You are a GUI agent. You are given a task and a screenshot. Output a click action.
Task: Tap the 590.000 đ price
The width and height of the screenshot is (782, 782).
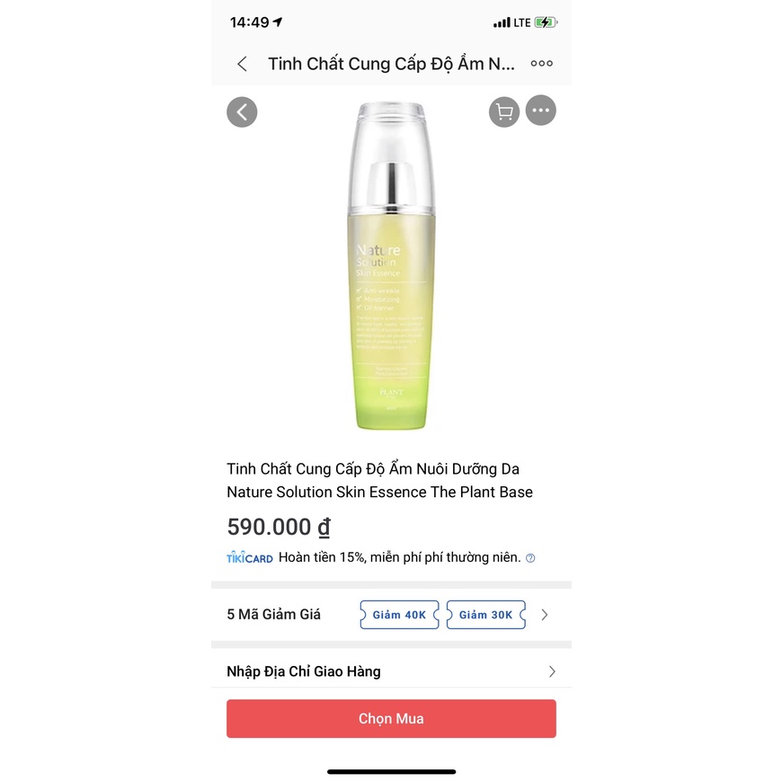click(x=279, y=527)
